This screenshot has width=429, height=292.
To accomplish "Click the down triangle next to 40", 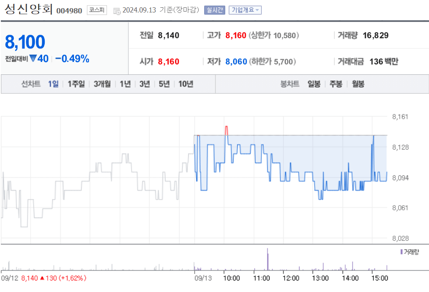I will click(x=33, y=58).
